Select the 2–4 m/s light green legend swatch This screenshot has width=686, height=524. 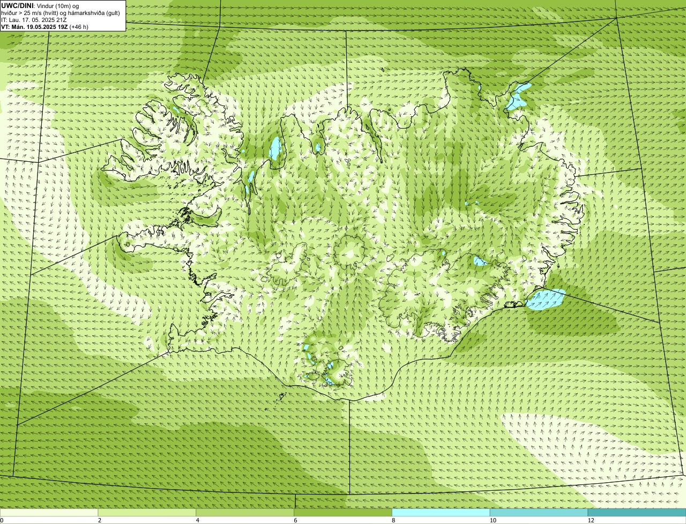click(147, 513)
